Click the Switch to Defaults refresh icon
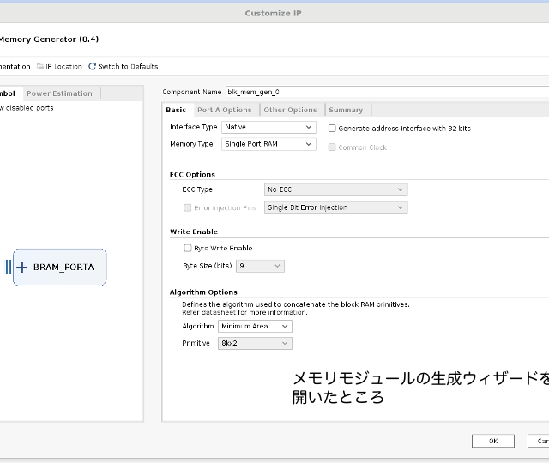Image resolution: width=549 pixels, height=463 pixels. (93, 66)
